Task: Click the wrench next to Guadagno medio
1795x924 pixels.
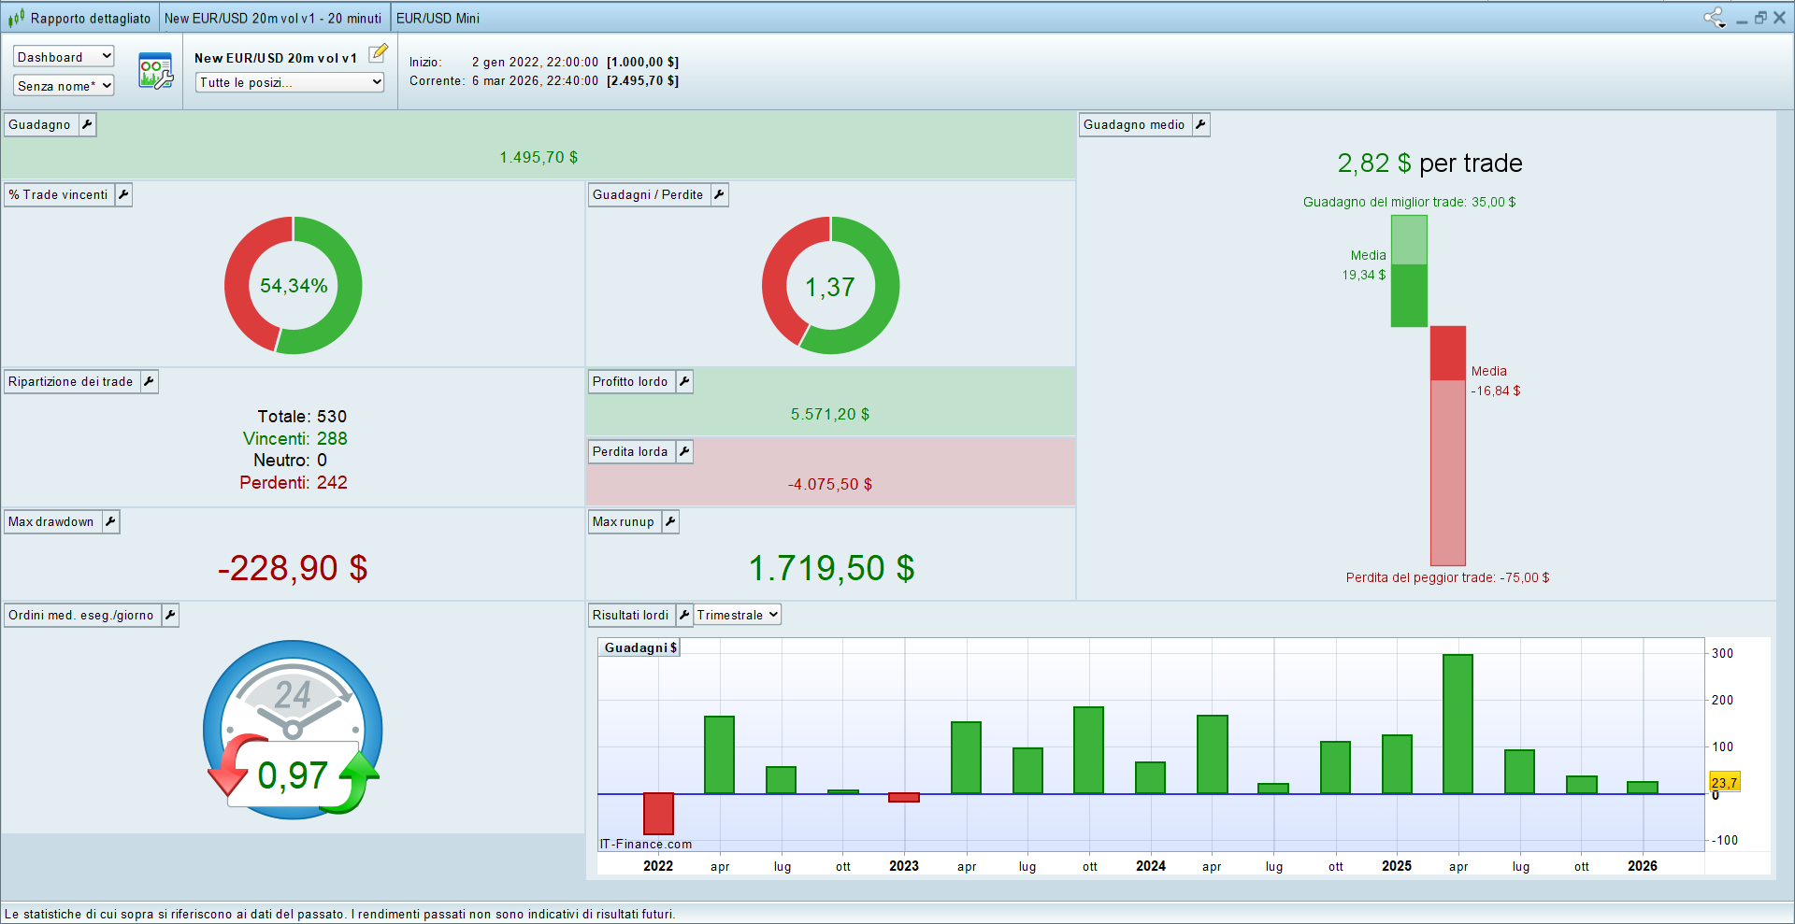Action: coord(1200,124)
